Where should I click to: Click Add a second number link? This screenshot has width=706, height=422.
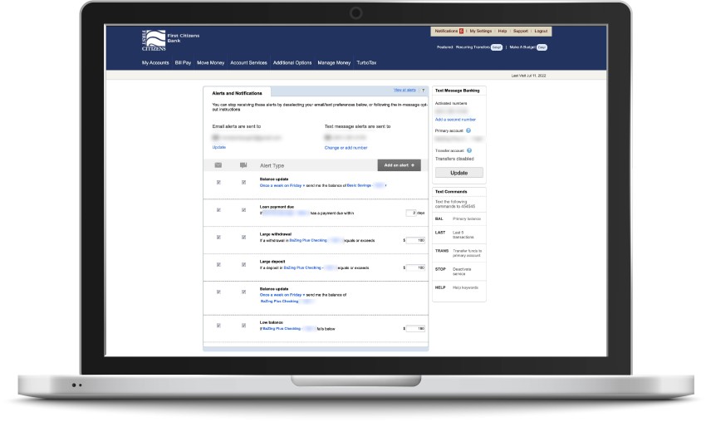[x=455, y=120]
